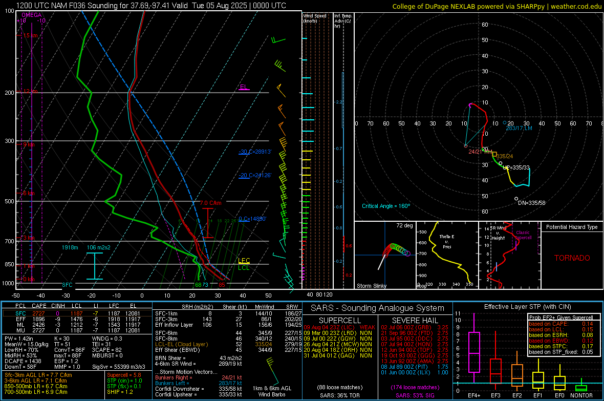
Task: Click the BRN Shear = 43 m2/s2 line
Action: (x=199, y=358)
